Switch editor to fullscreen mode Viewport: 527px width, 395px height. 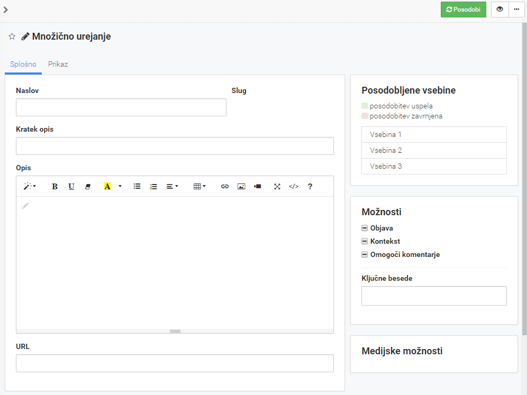(x=277, y=187)
